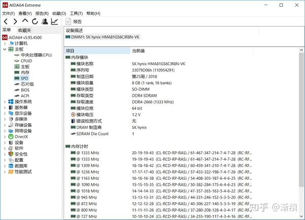The height and width of the screenshot is (220, 305).
Task: Select AIDA64 v5.95.4500 root node
Action: click(22, 37)
